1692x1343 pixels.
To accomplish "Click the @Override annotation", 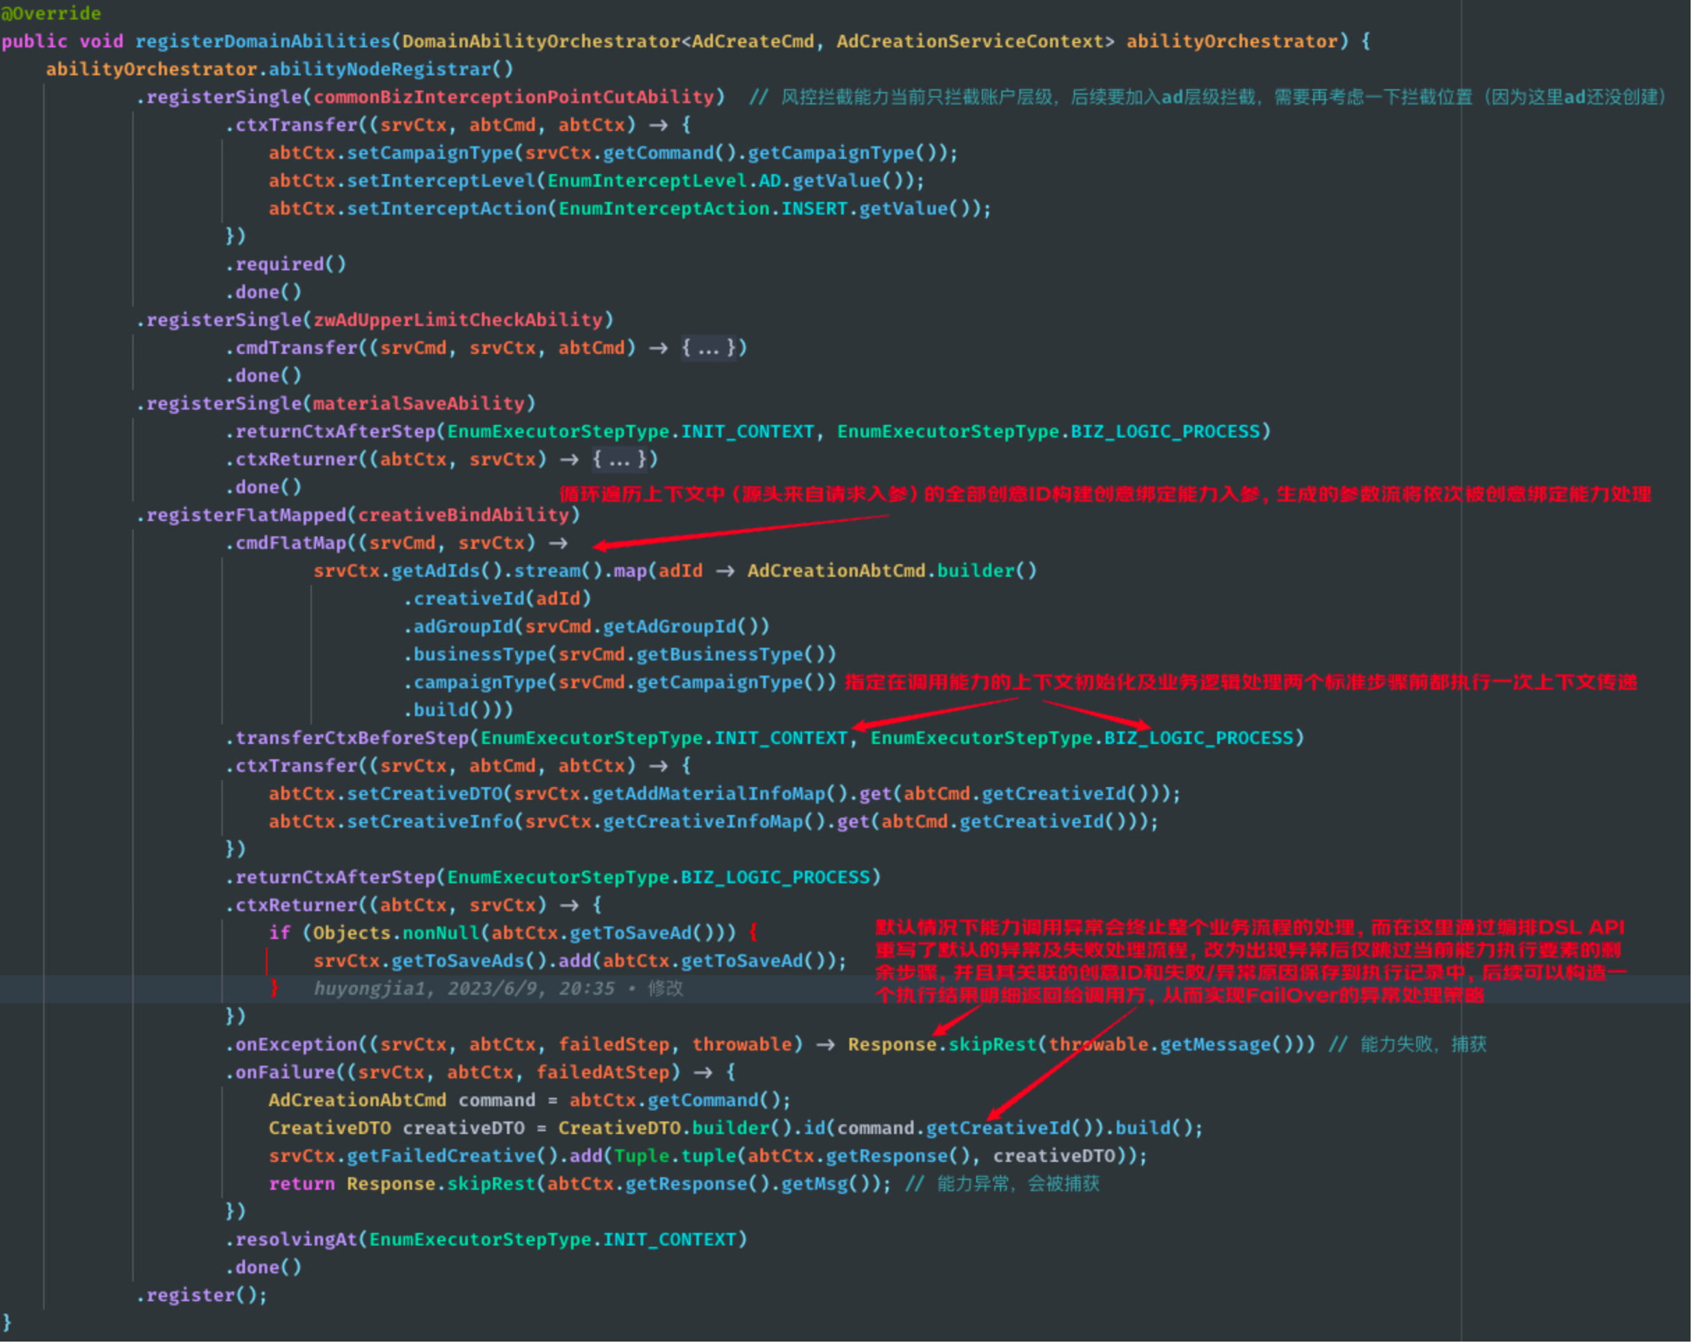I will [51, 13].
